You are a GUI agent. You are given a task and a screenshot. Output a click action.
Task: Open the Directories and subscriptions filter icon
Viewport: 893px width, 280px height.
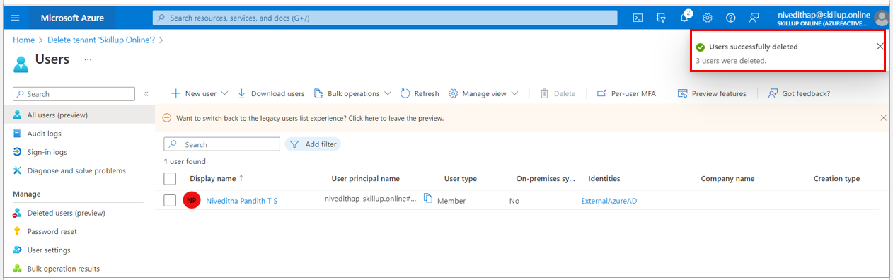click(662, 18)
